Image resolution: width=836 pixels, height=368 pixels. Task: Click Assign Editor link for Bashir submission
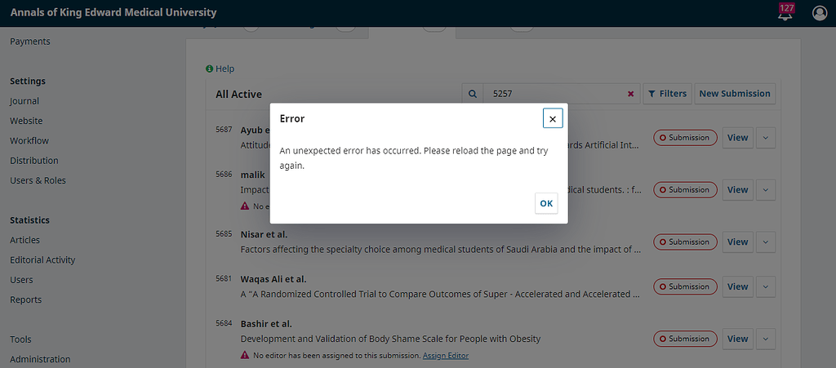tap(446, 356)
